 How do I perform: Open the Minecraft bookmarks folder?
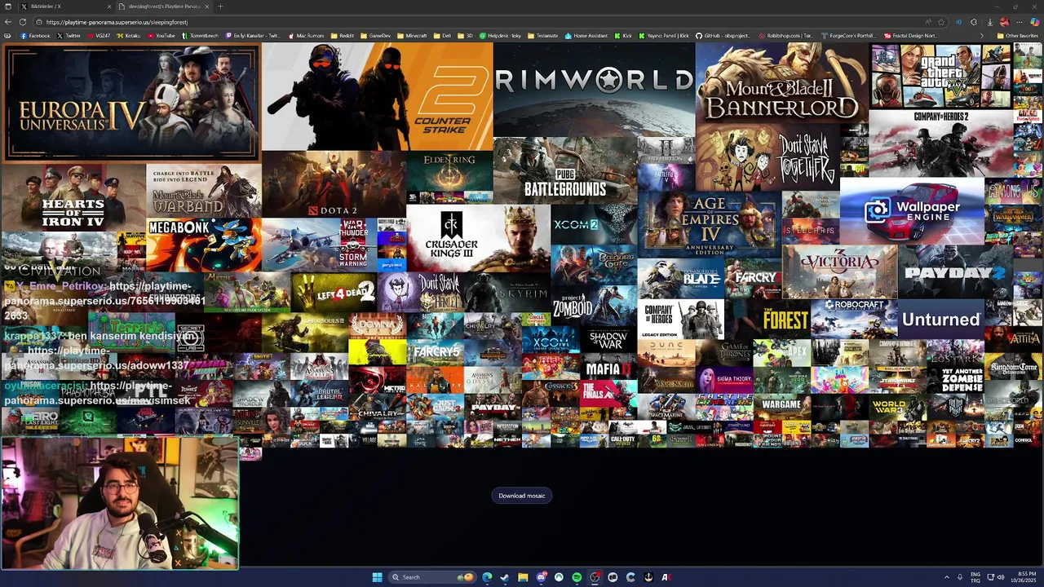point(412,36)
